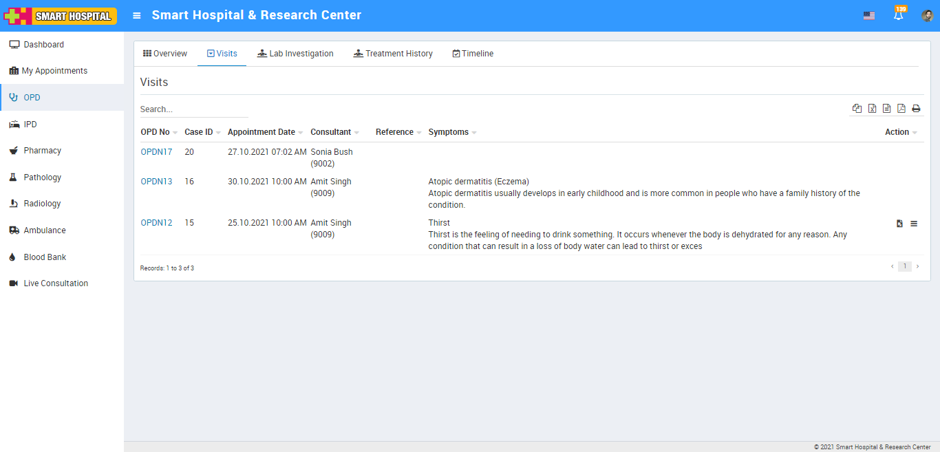
Task: Open the show menu icon for OPDN12
Action: coord(914,224)
